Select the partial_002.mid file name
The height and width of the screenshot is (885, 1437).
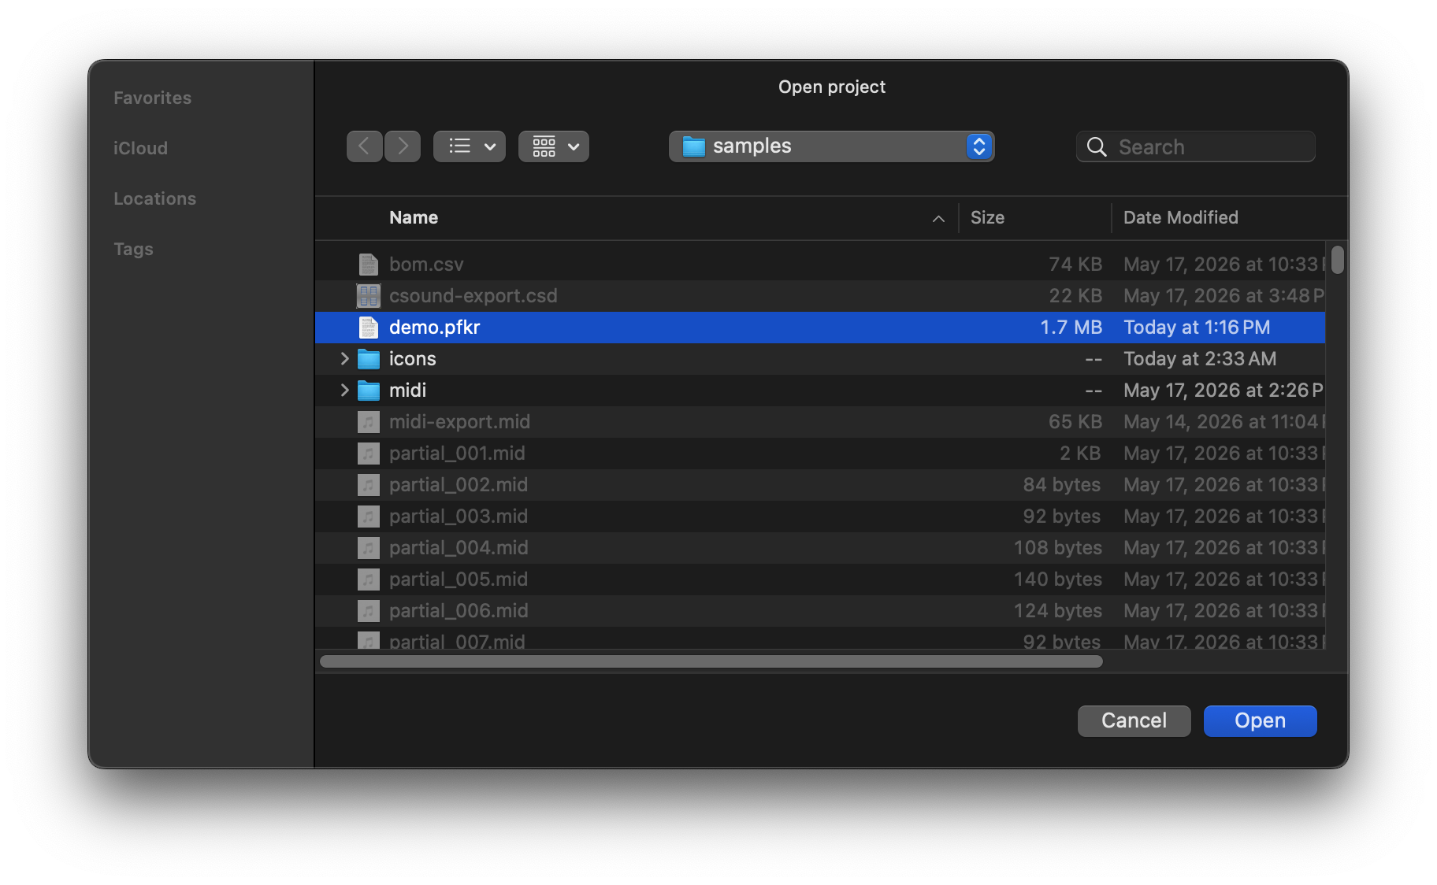[459, 485]
